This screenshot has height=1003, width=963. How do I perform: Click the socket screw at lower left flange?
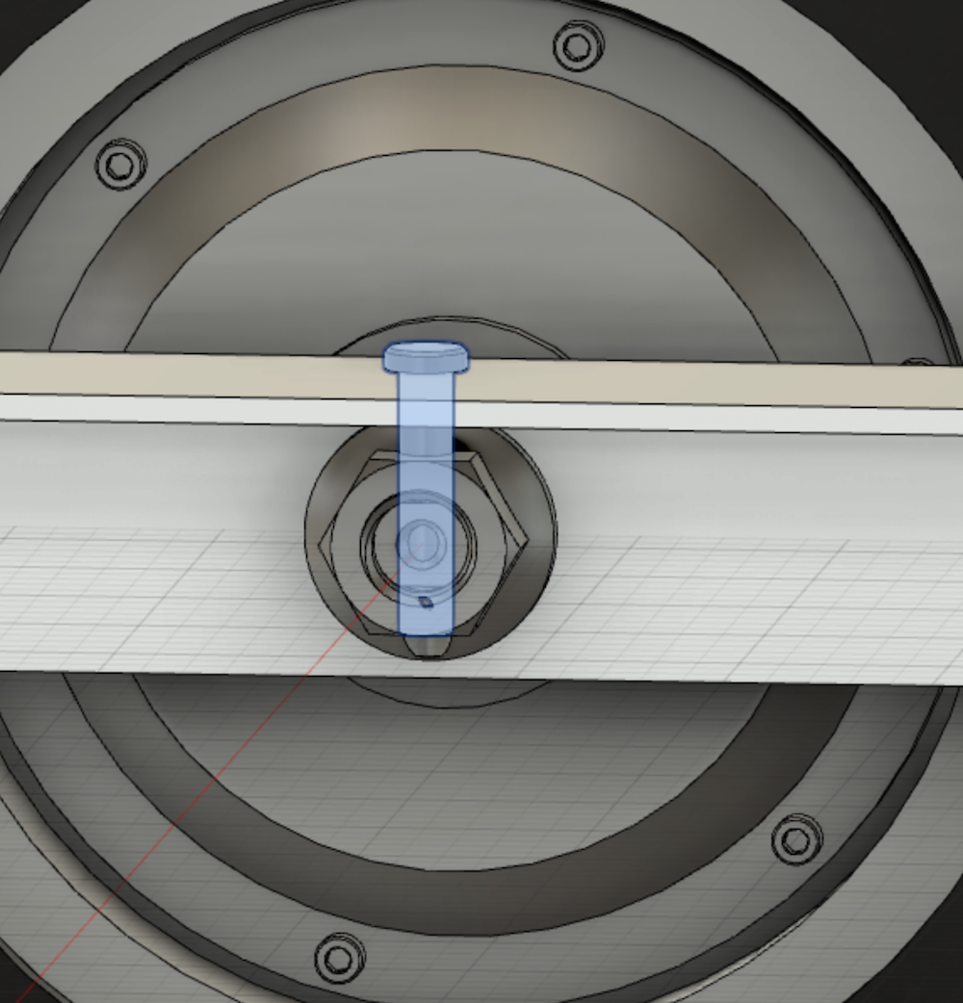tap(340, 958)
